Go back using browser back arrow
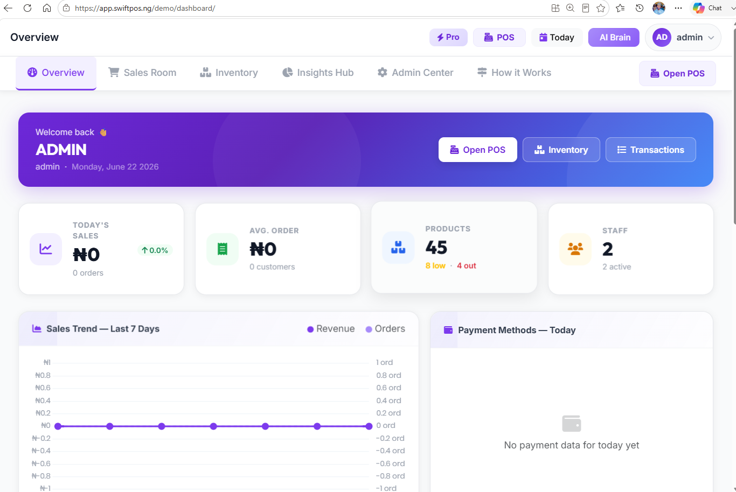Image resolution: width=736 pixels, height=492 pixels. pyautogui.click(x=8, y=8)
